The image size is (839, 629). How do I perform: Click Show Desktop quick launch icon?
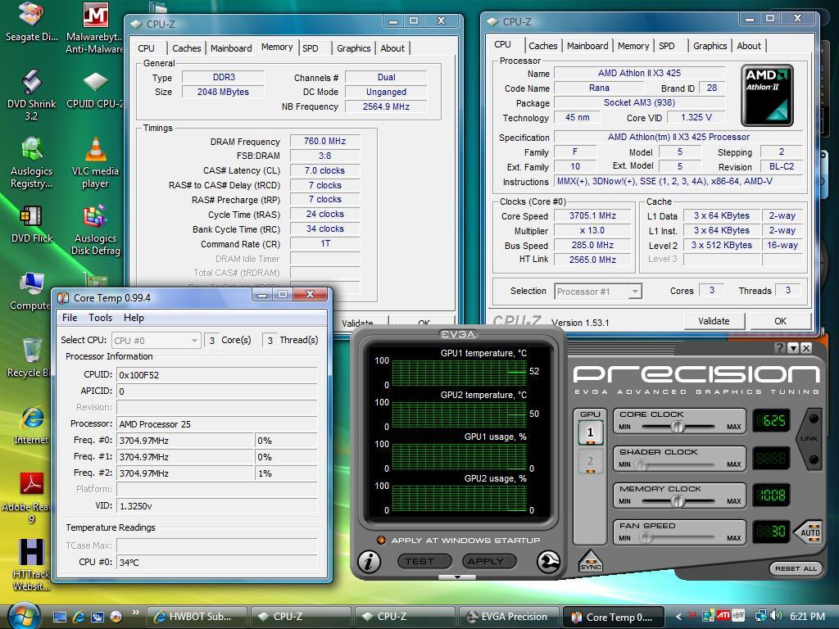click(x=59, y=617)
